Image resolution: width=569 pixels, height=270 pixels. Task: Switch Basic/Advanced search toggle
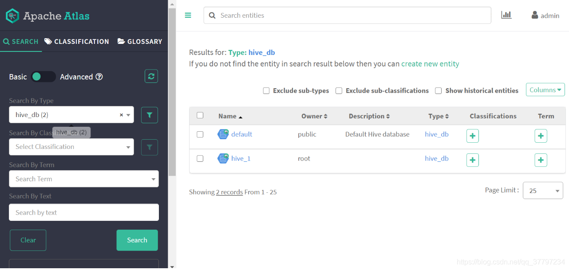pyautogui.click(x=43, y=77)
